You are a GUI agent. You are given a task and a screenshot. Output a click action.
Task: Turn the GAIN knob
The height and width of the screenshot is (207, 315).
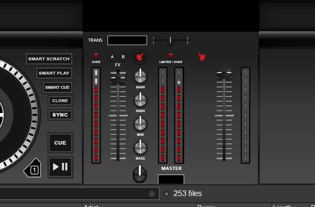click(x=140, y=76)
